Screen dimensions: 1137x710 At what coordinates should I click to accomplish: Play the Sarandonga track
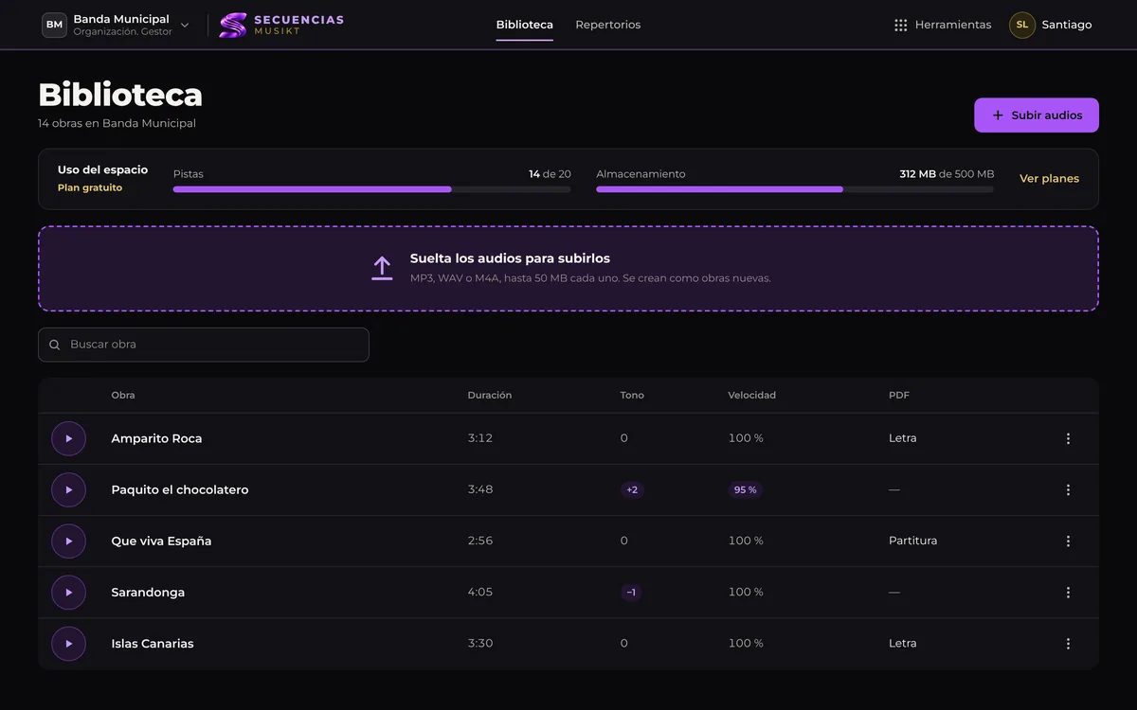click(68, 592)
